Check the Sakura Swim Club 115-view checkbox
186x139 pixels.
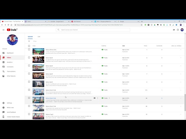(29, 90)
